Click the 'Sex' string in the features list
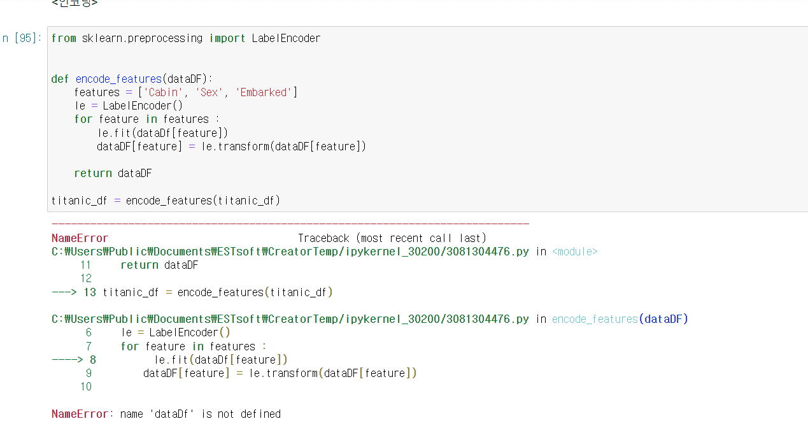This screenshot has width=808, height=442. [x=209, y=92]
